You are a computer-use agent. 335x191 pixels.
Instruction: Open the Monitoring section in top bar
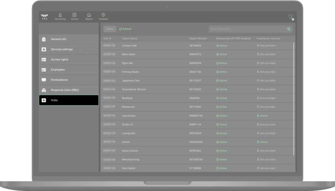[x=60, y=16]
